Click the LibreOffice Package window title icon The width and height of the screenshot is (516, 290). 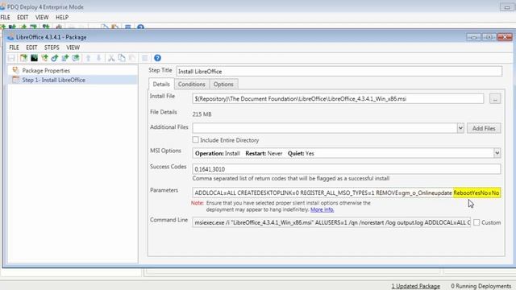tap(10, 37)
